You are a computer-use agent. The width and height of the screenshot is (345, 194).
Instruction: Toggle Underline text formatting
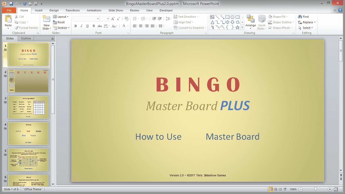click(x=87, y=26)
